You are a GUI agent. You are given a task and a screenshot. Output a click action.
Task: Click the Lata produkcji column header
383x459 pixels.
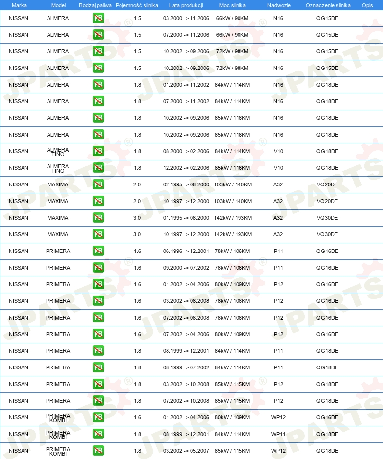(x=186, y=5)
